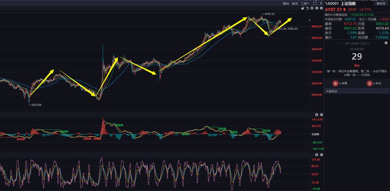Click the previous close value 4078.64

pos(382,28)
